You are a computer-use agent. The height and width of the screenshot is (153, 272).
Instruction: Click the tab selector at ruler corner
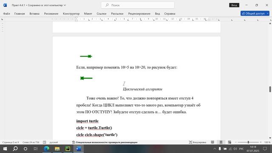2,19
